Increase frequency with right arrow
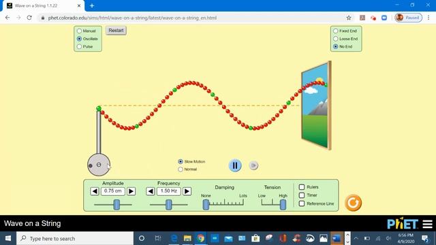 [x=187, y=191]
